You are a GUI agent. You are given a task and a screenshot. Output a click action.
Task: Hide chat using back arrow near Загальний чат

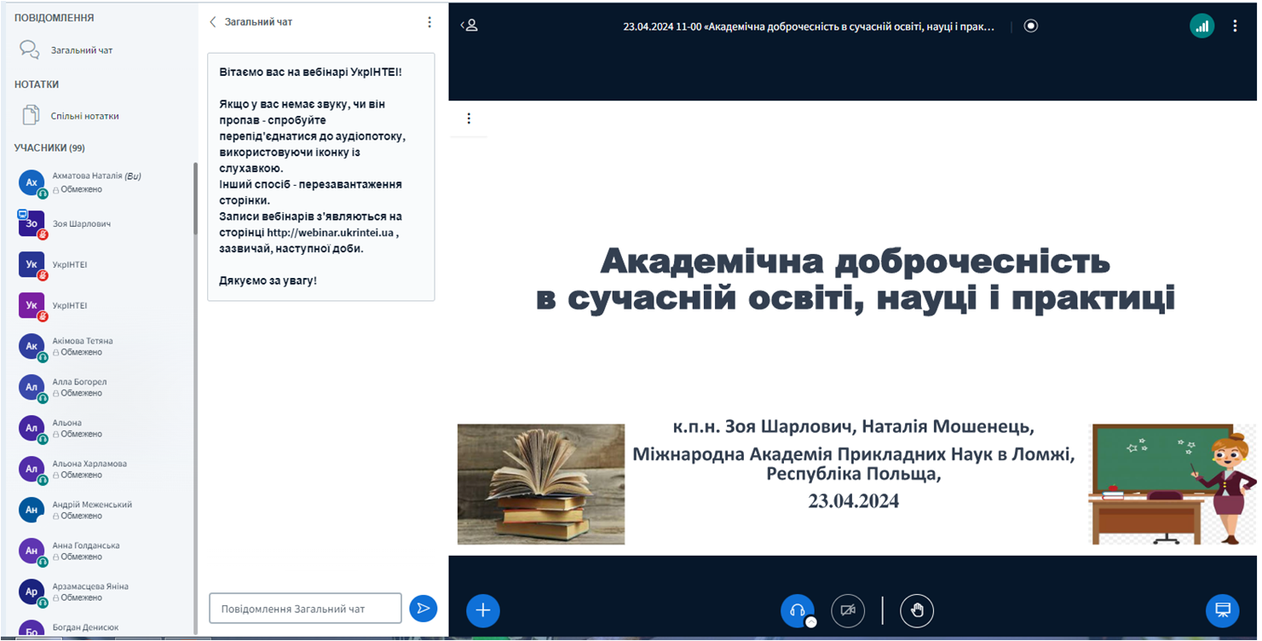213,22
